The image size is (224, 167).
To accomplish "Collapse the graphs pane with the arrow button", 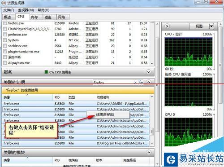I will (167, 26).
